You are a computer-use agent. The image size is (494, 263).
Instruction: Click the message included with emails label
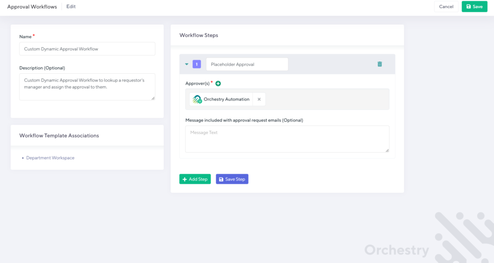click(x=244, y=121)
